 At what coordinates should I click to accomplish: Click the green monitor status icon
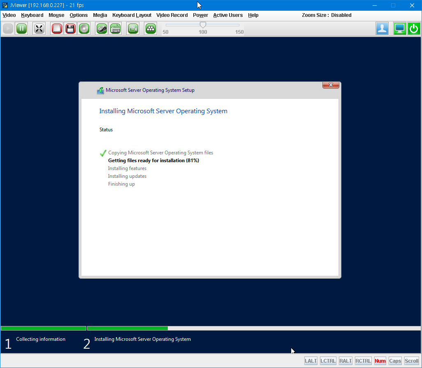point(400,28)
